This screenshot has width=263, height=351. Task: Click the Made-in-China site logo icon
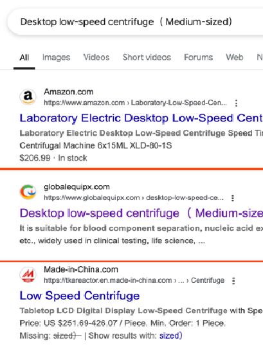click(28, 274)
